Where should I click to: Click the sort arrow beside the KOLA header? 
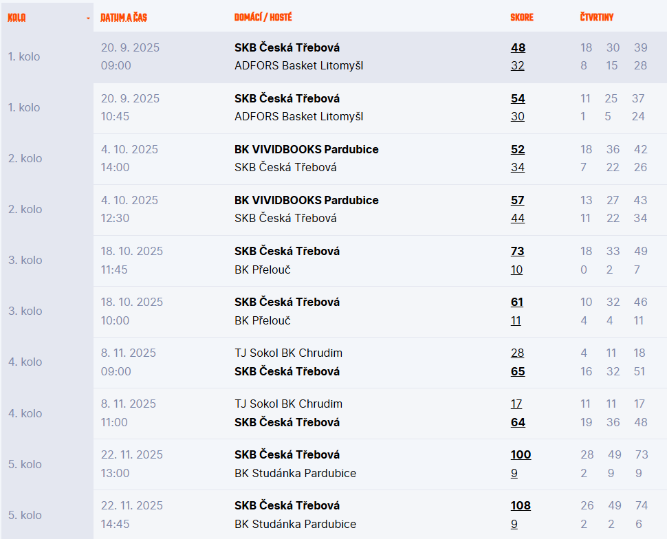pyautogui.click(x=88, y=19)
